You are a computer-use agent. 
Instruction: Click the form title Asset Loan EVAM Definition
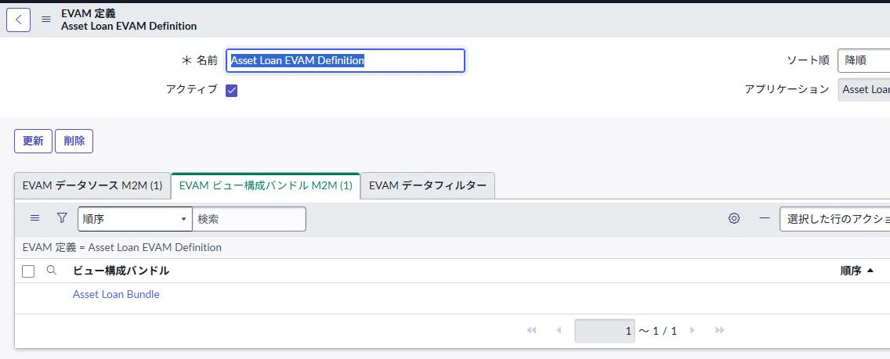(x=128, y=26)
